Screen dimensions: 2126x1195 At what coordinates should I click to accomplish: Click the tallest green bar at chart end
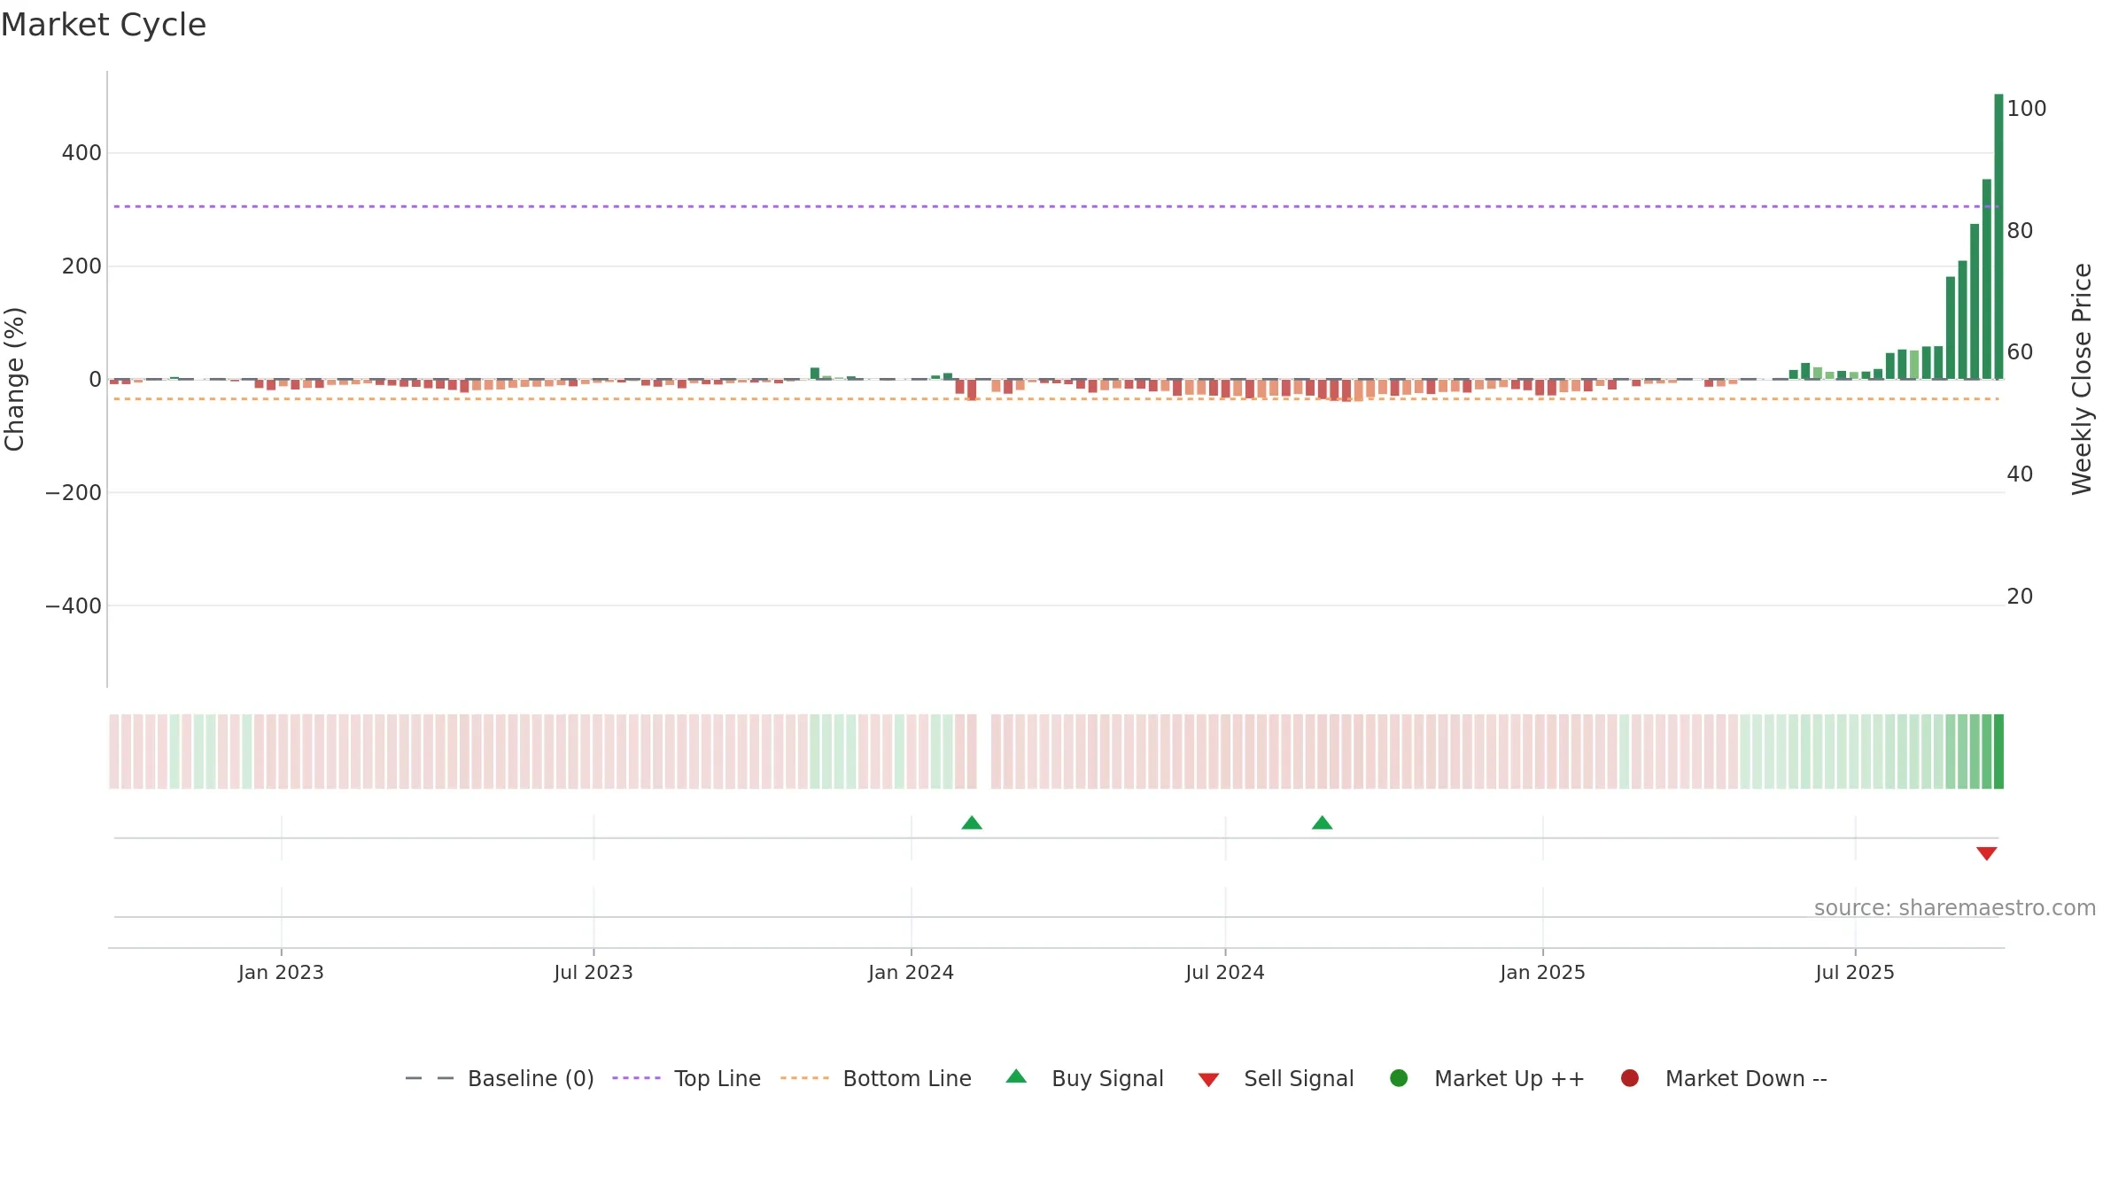click(1998, 236)
